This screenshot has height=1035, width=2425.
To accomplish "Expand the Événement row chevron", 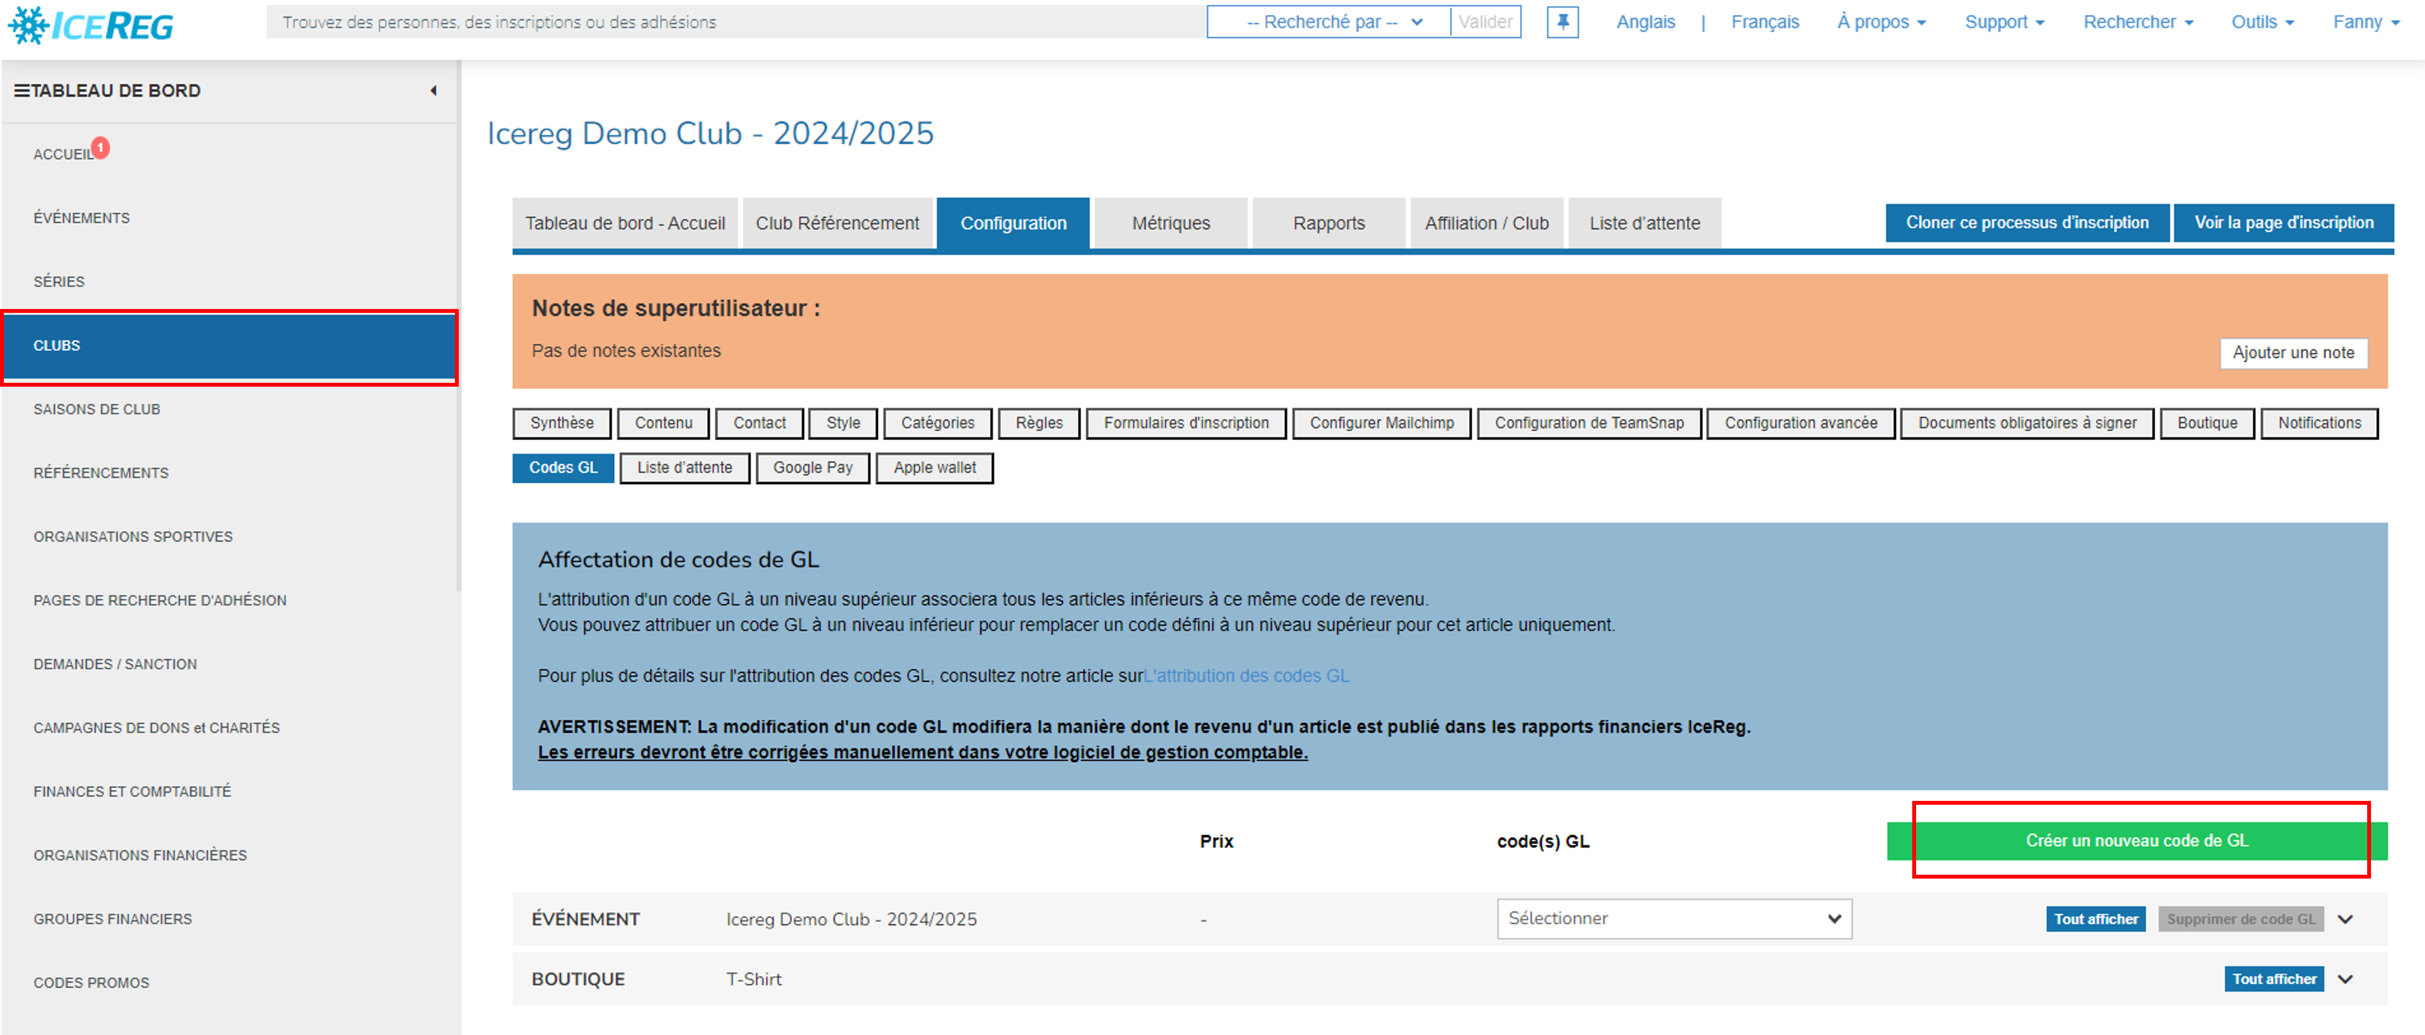I will [2345, 919].
